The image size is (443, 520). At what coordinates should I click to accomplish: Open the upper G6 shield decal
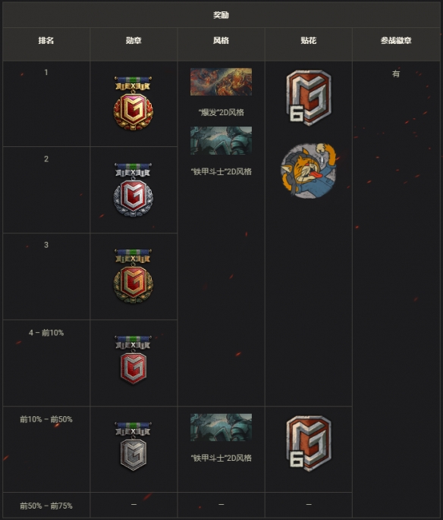click(309, 98)
